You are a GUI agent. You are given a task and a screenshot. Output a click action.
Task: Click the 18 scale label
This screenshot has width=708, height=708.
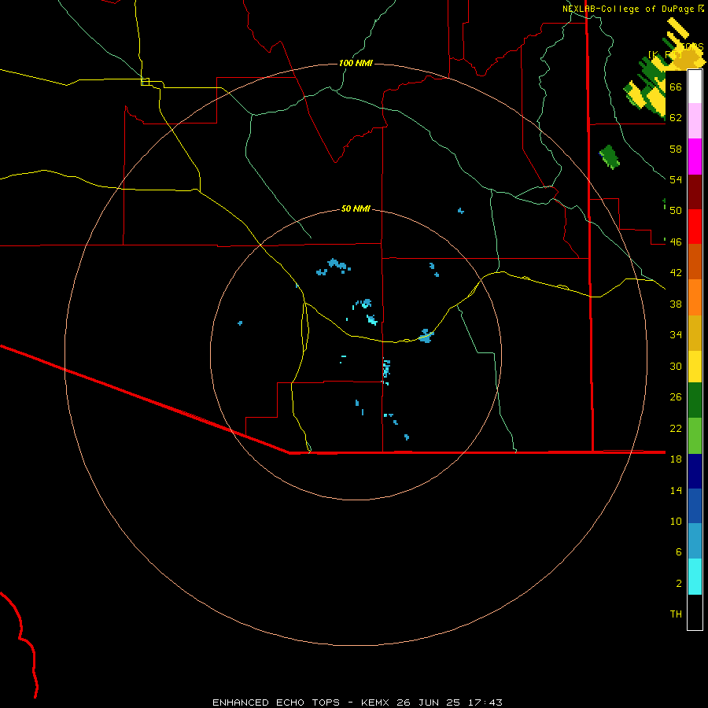[x=676, y=459]
